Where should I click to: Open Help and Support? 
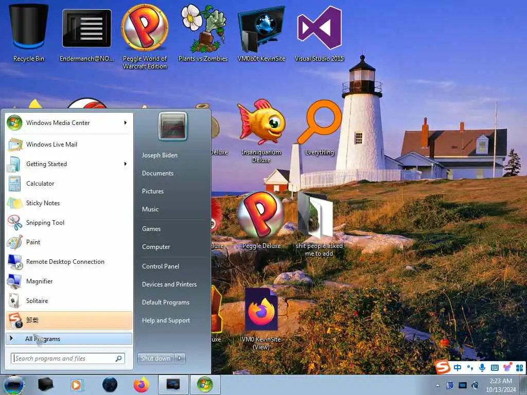point(166,320)
